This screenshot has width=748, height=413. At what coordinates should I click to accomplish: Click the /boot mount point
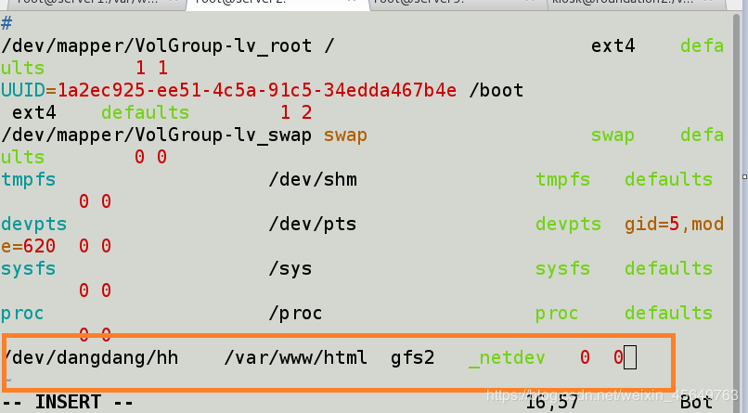tap(497, 91)
